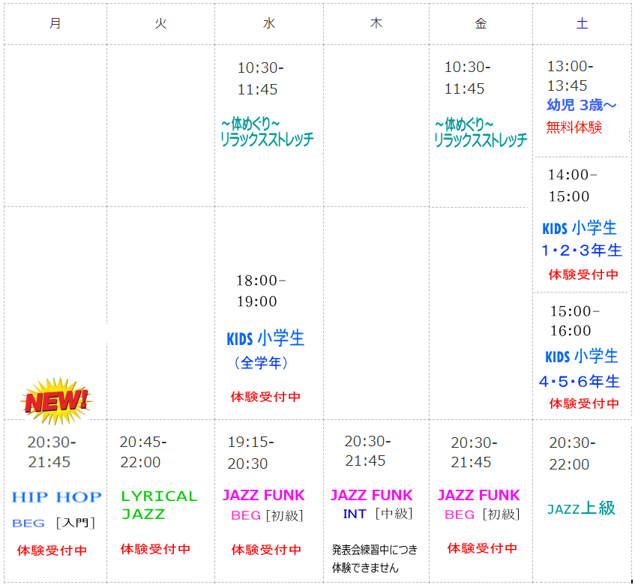Open KIDS 小学生 1・2・3年生 class
The image size is (635, 588).
582,238
